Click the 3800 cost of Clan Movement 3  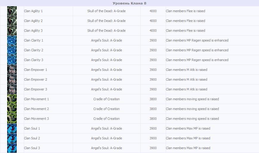(153, 119)
